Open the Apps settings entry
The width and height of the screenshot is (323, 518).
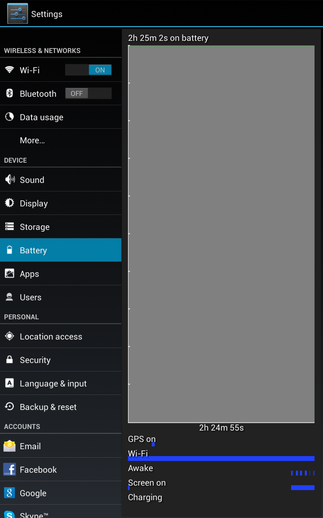click(61, 274)
